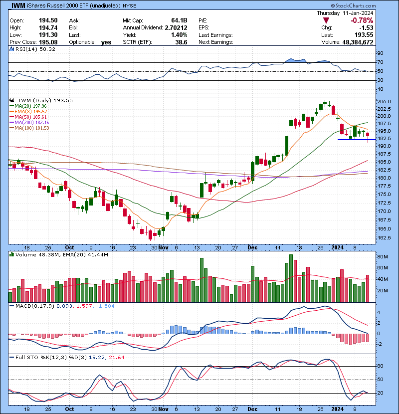Viewport: 399px width, 414px height.
Task: Click the -2 level on the MACD axis
Action: coord(380,344)
